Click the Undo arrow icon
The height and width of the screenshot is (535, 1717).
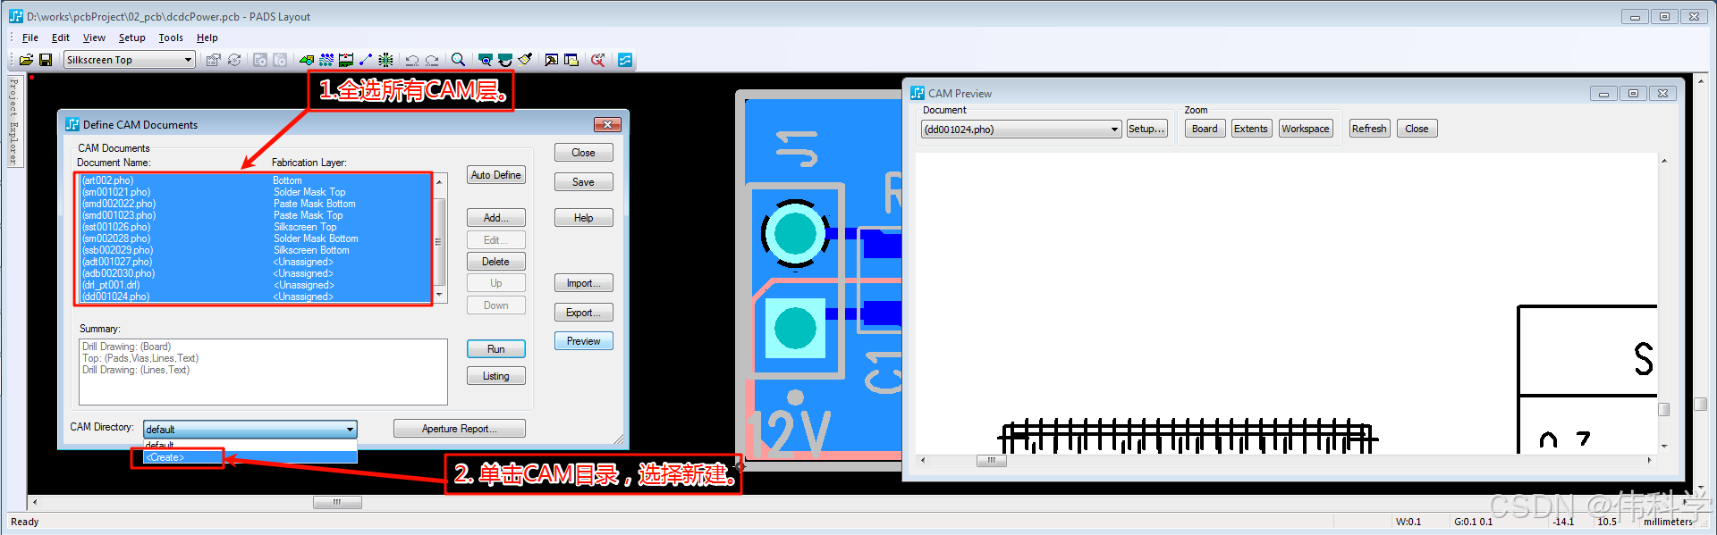click(x=412, y=60)
